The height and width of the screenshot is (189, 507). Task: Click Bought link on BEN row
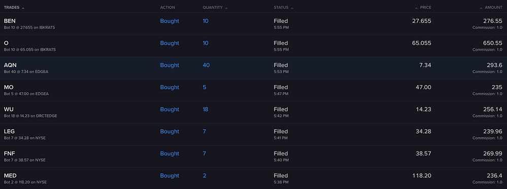170,21
